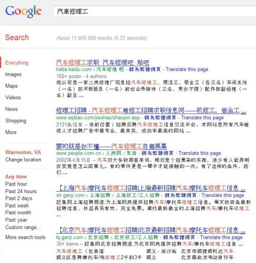The width and height of the screenshot is (256, 263).
Task: Click the red Search heading
Action: [x=17, y=37]
